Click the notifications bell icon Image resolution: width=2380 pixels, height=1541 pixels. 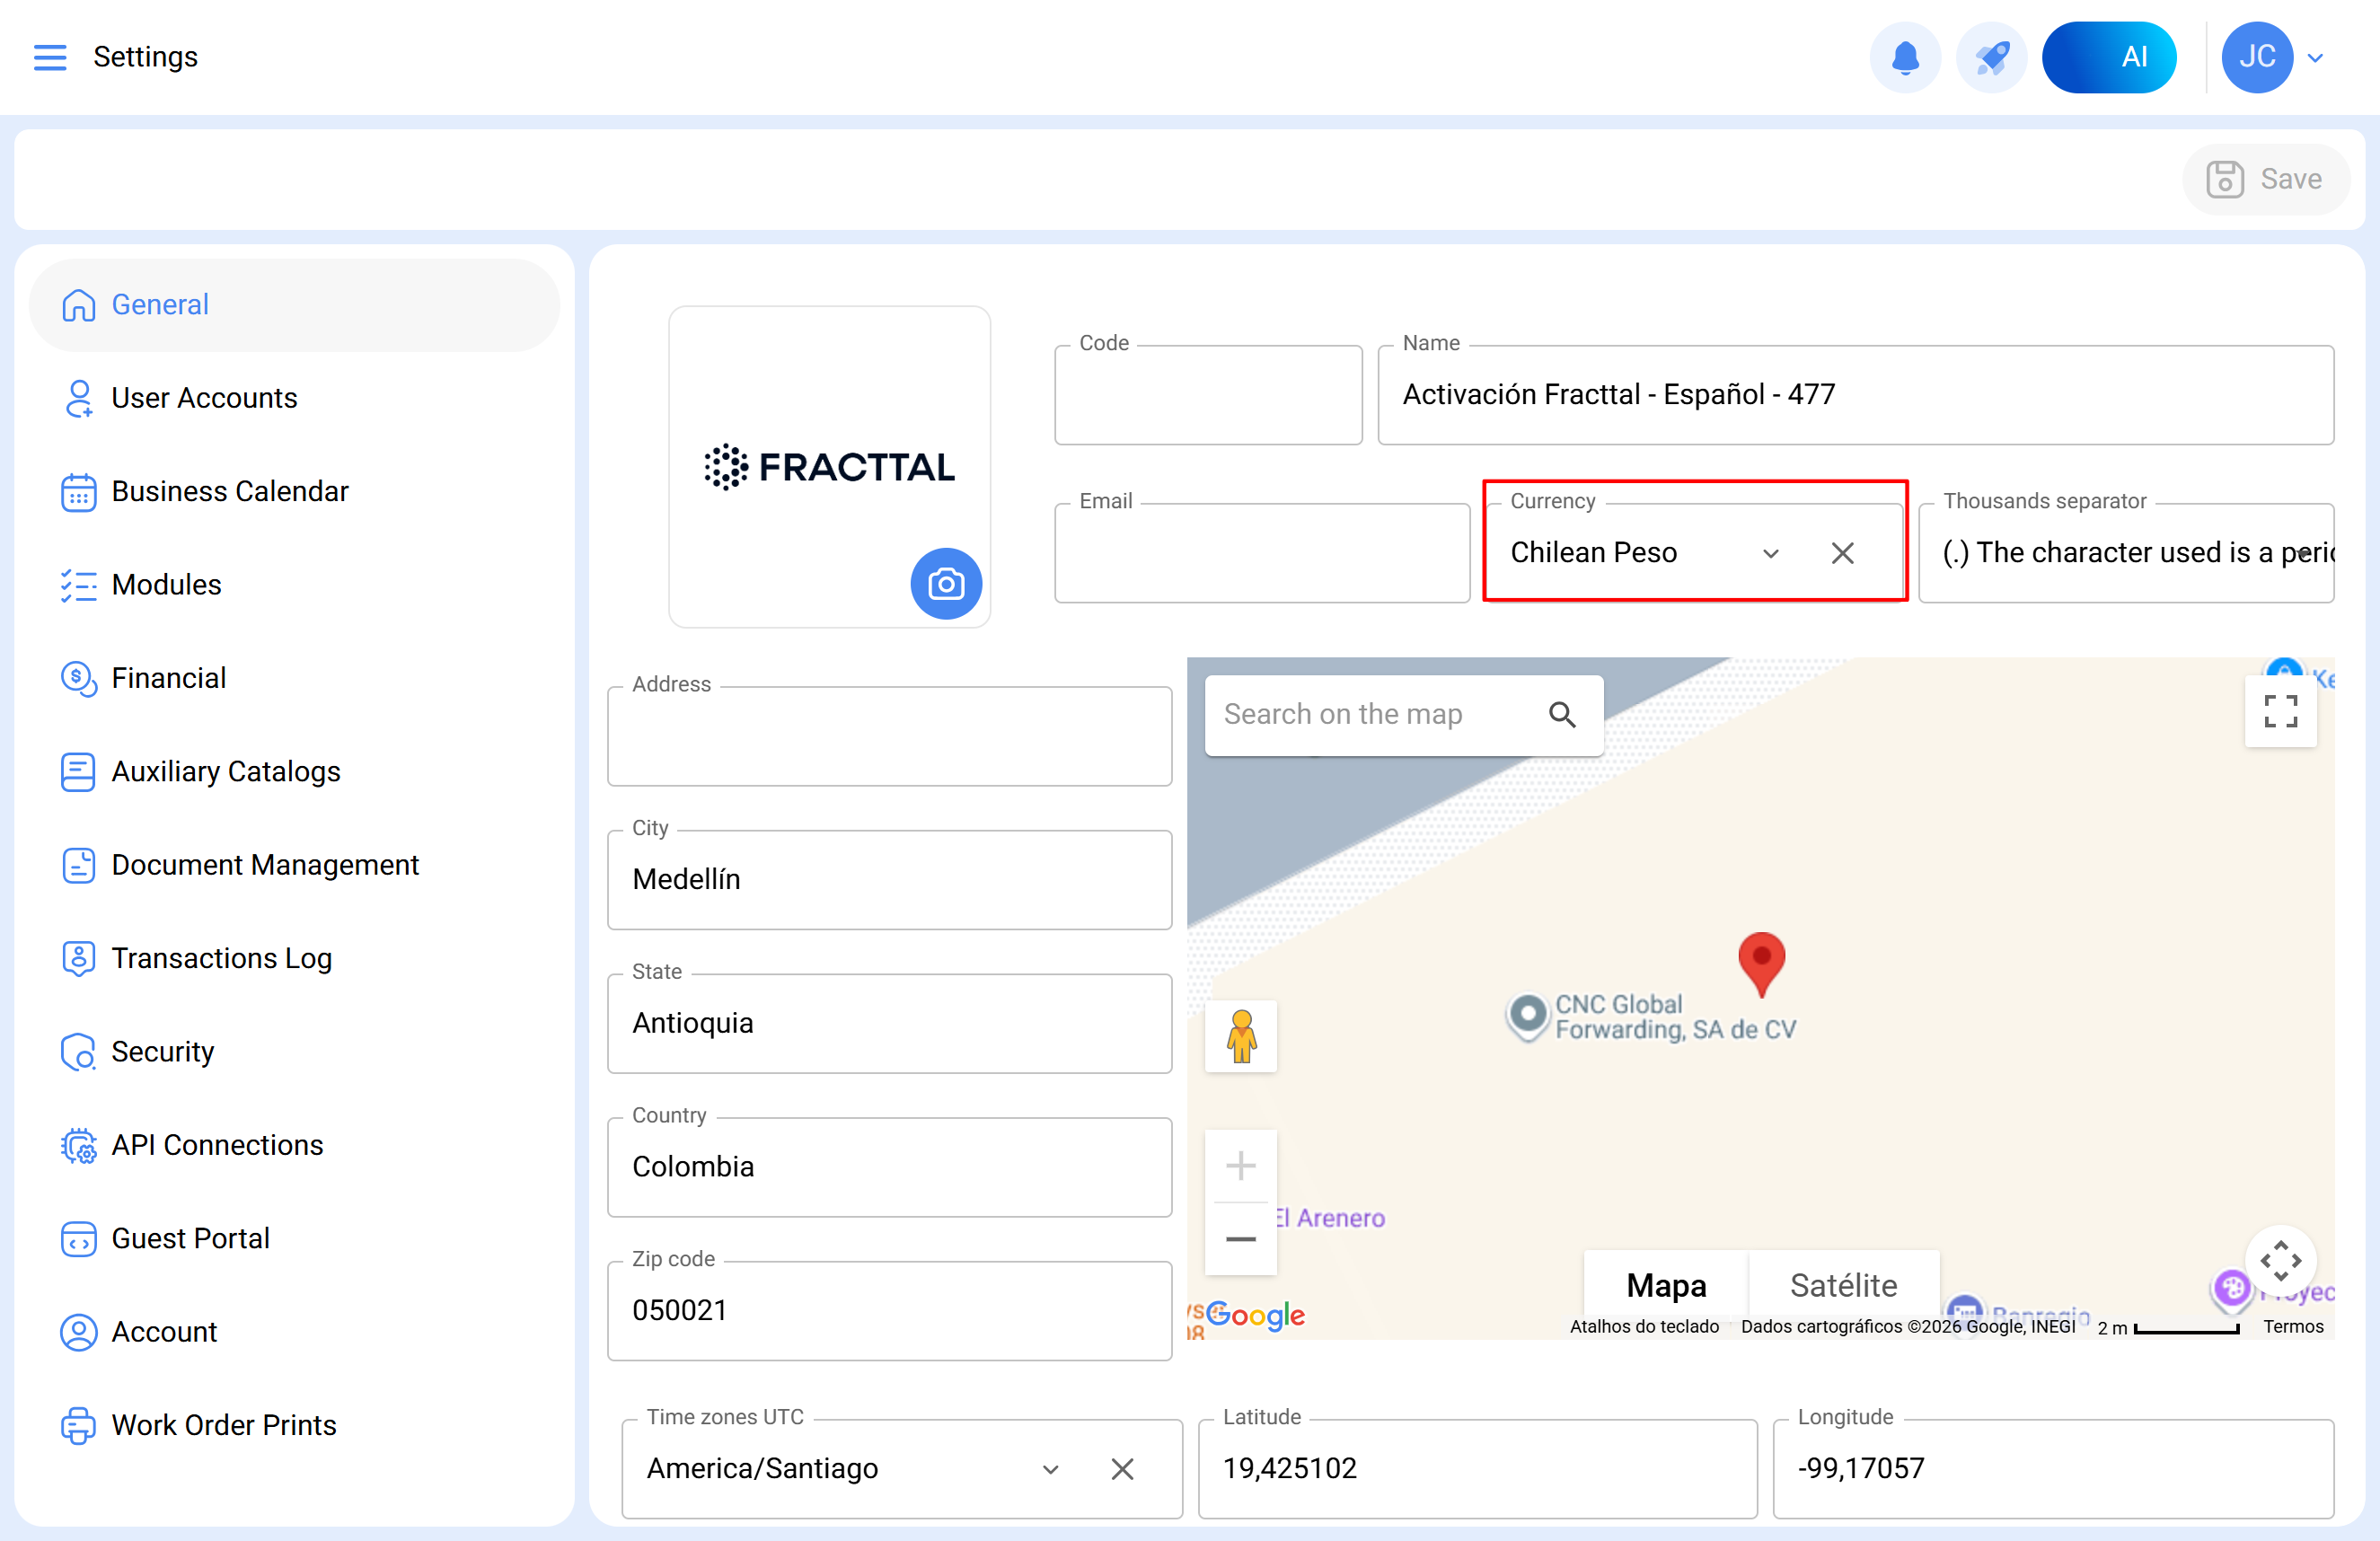tap(1905, 57)
